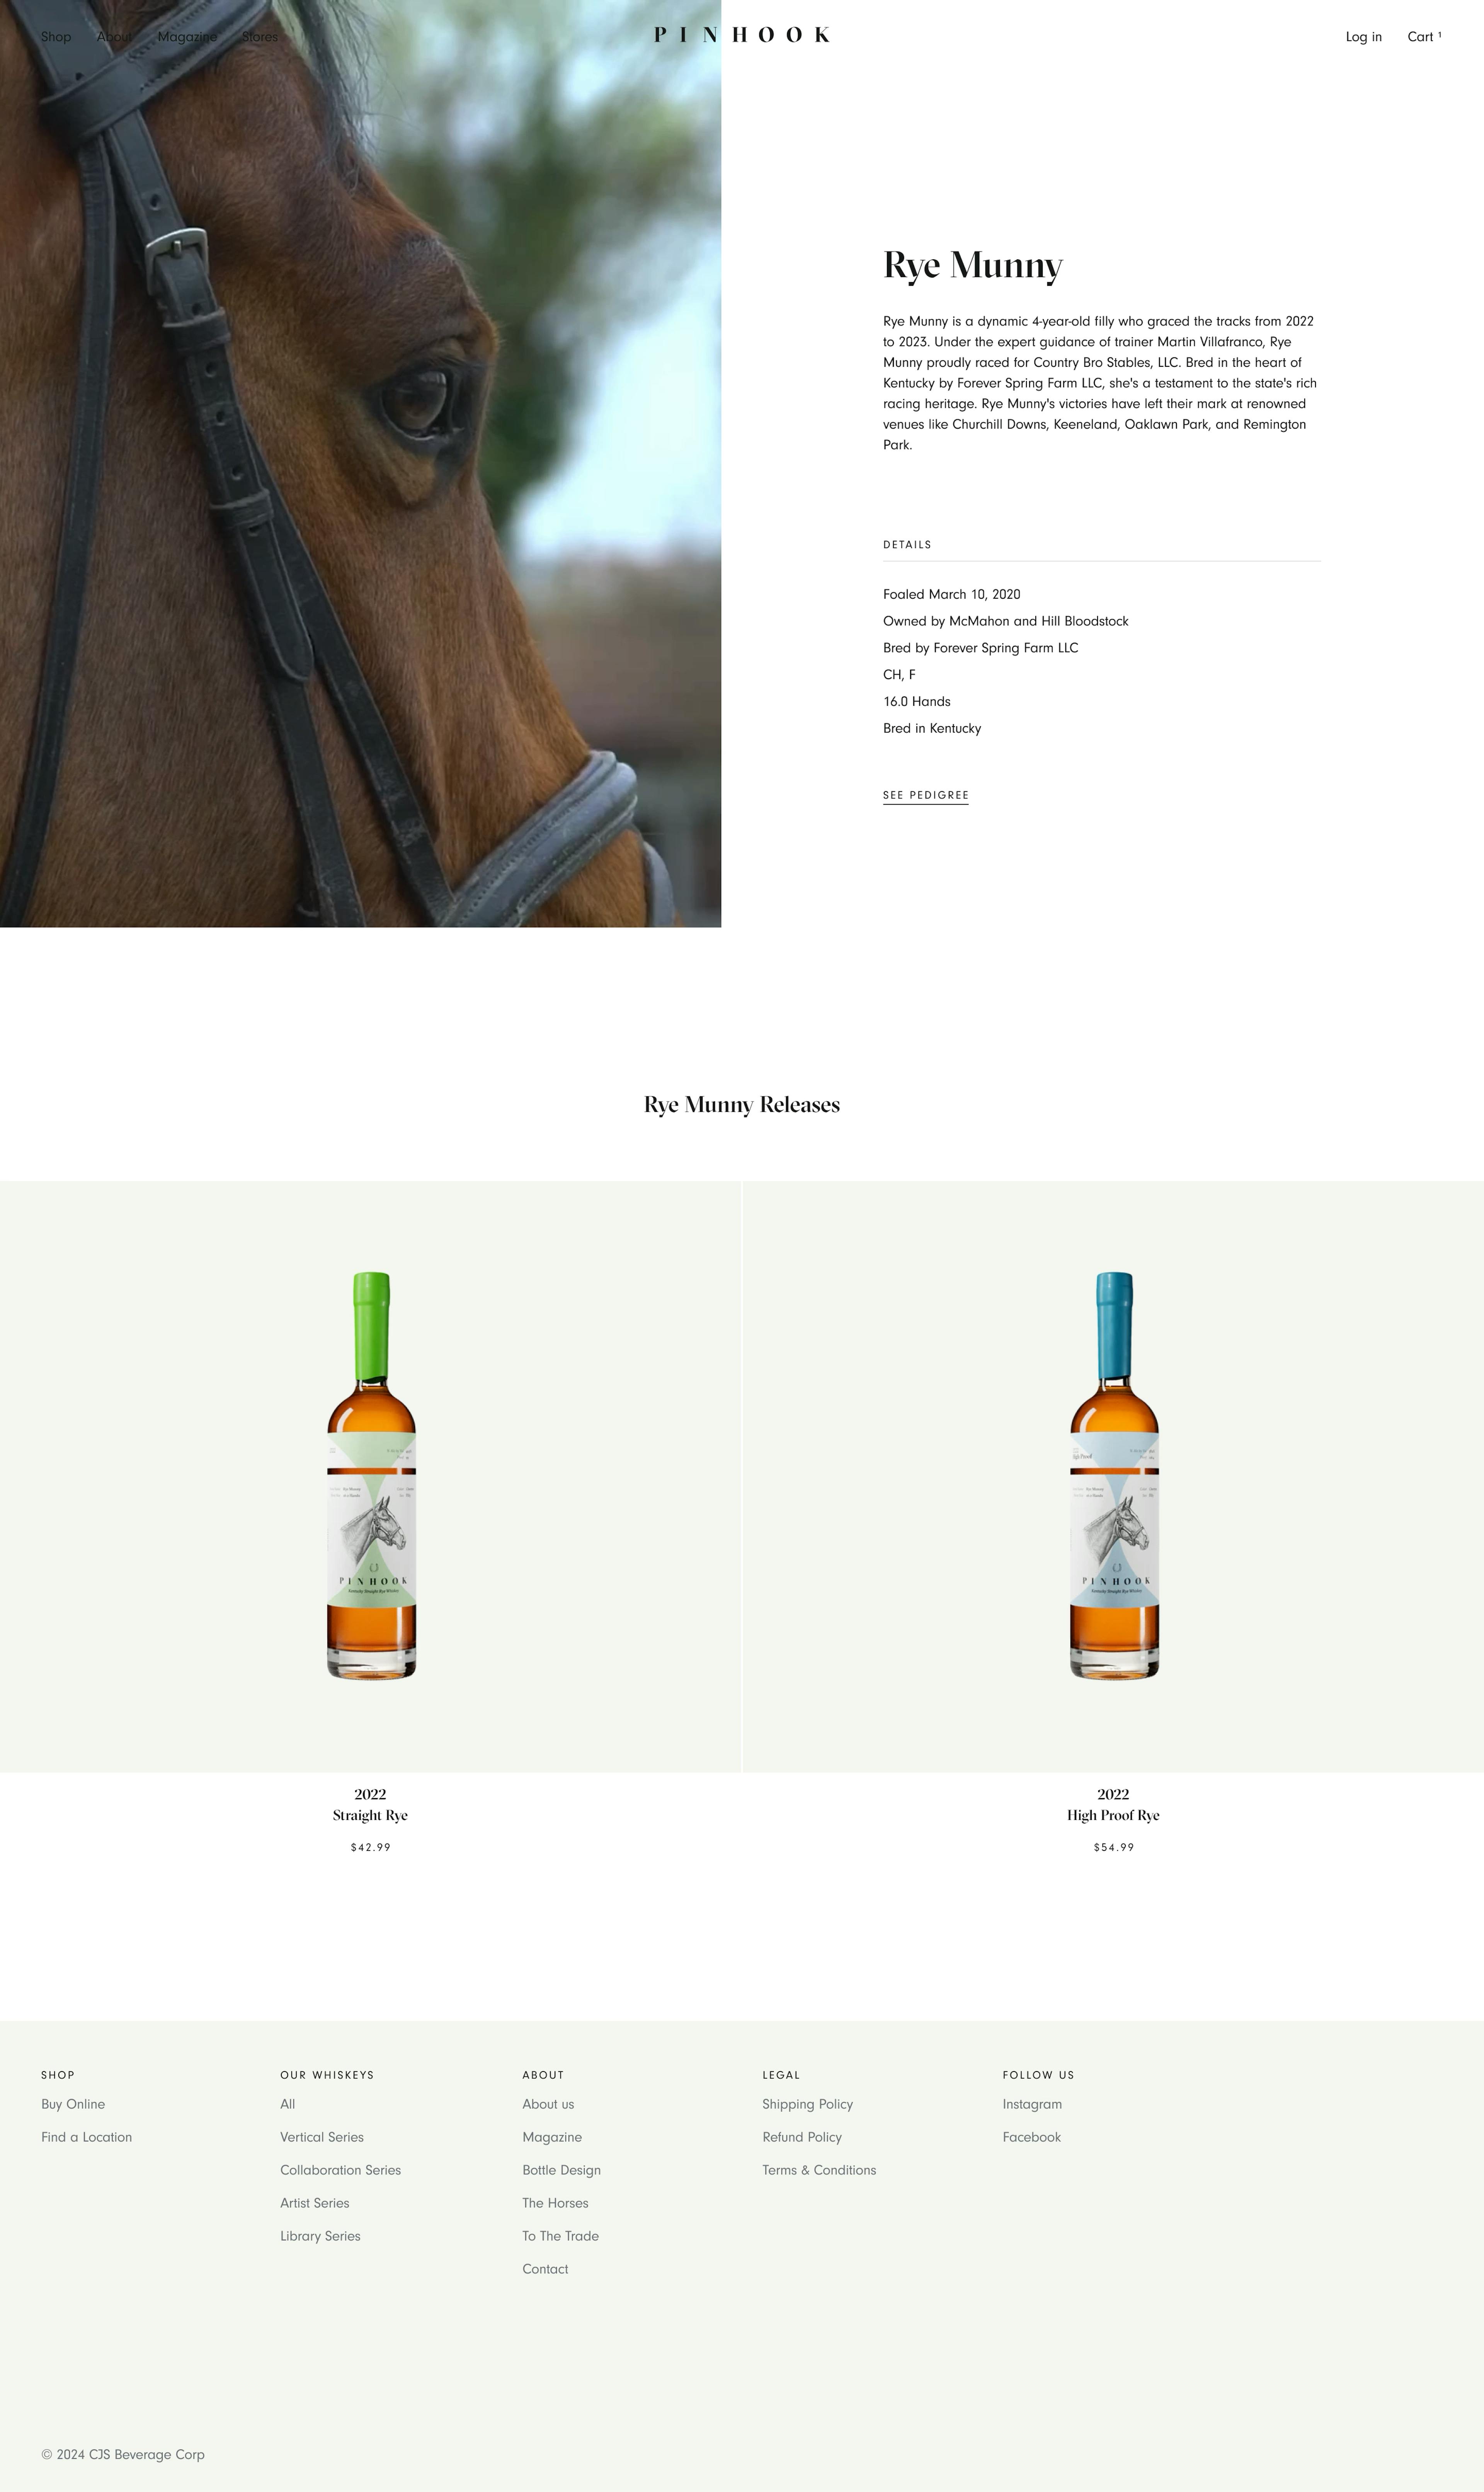This screenshot has width=1484, height=2492.
Task: Click the 2022 High Proof Rye product title
Action: pyautogui.click(x=1113, y=1804)
